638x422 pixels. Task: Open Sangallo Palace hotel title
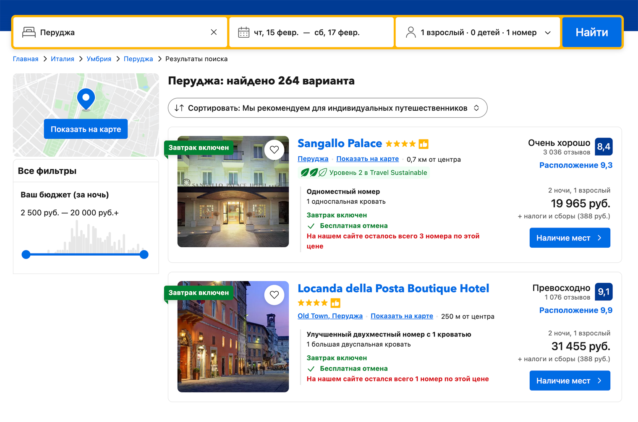(340, 143)
